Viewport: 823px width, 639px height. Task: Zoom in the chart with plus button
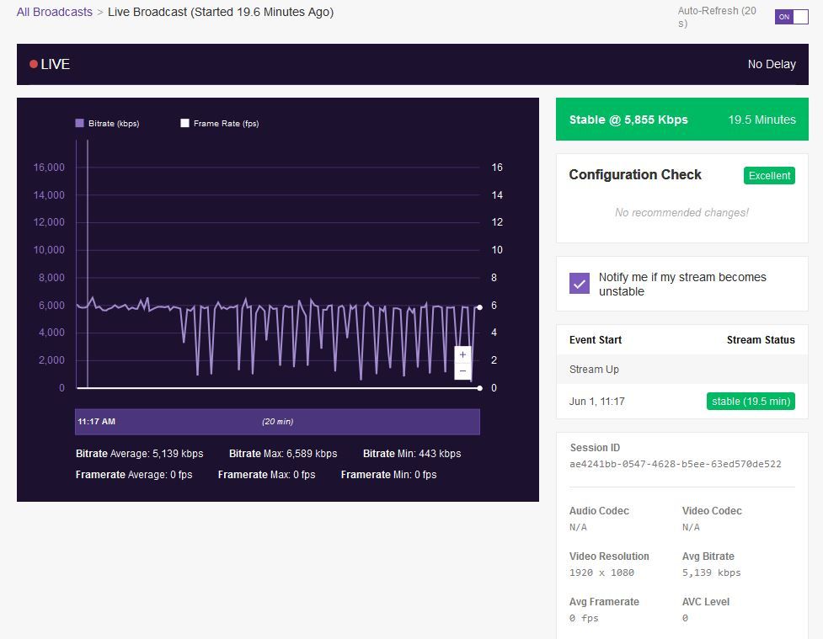[462, 354]
